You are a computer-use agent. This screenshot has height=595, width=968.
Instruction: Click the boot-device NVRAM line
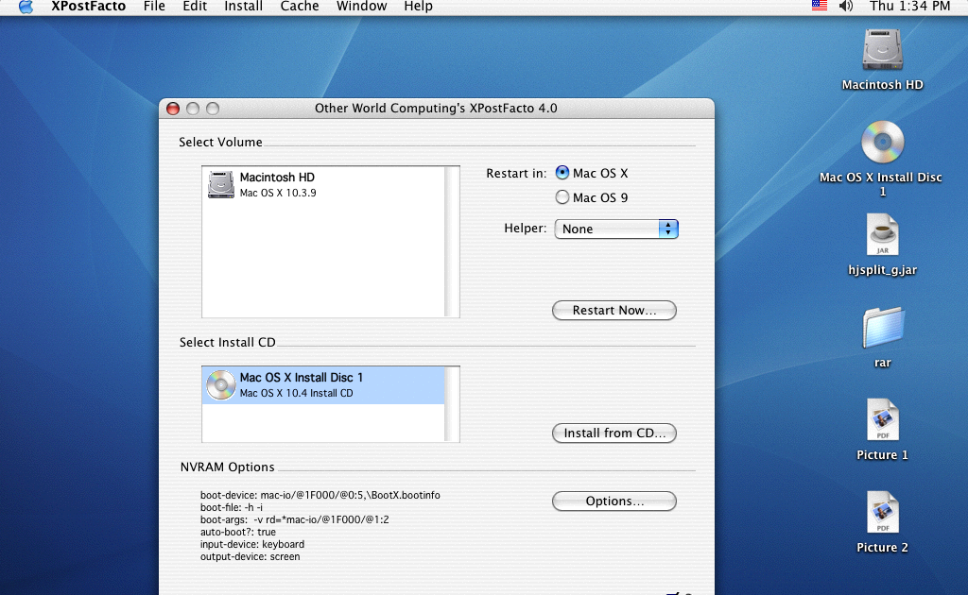[x=320, y=495]
